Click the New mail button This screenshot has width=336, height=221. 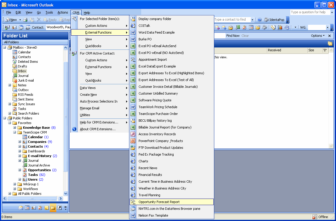[x=11, y=20]
